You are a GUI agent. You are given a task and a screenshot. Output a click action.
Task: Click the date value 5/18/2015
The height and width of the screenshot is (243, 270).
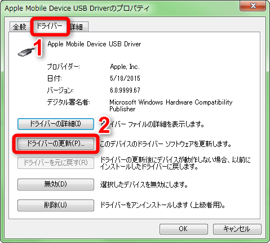tap(125, 79)
